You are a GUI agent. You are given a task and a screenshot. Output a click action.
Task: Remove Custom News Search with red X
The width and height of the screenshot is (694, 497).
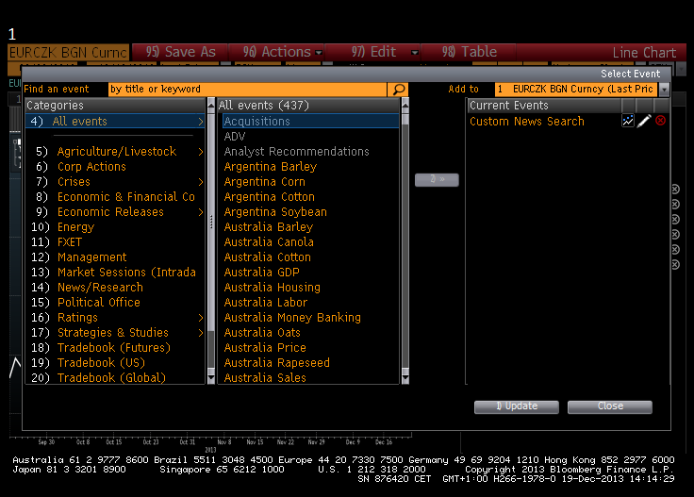click(x=660, y=121)
